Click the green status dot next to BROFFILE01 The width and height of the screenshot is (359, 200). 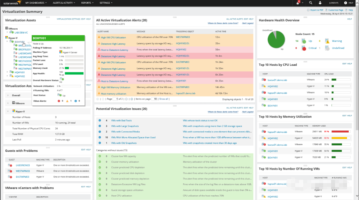pos(16,49)
